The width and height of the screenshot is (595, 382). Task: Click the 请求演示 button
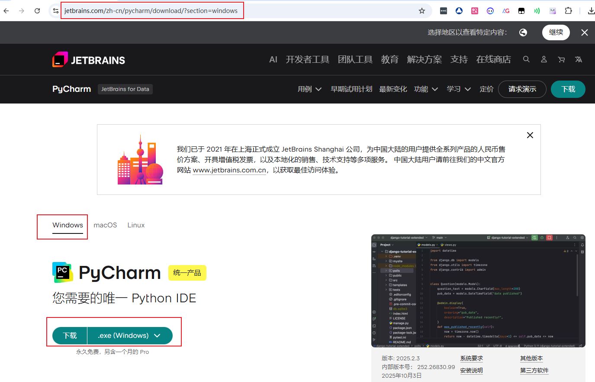click(x=522, y=89)
